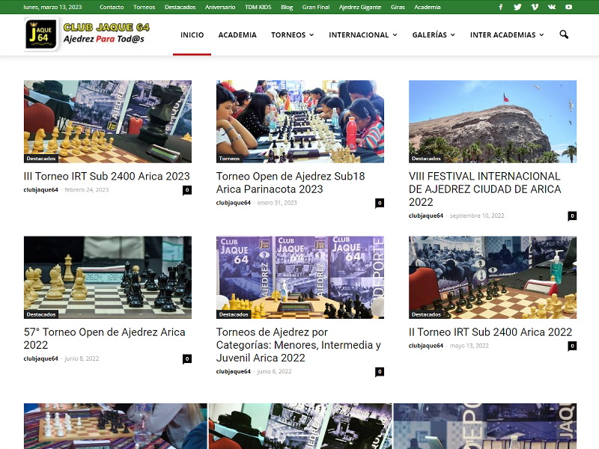Click the search magnifier icon
Screen dimensions: 599x449
(564, 34)
